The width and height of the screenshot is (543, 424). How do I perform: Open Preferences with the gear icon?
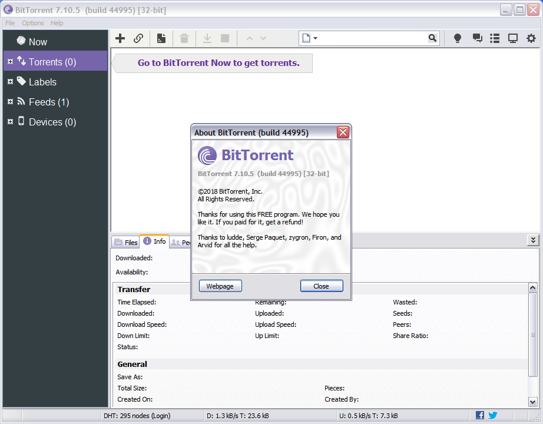click(531, 38)
